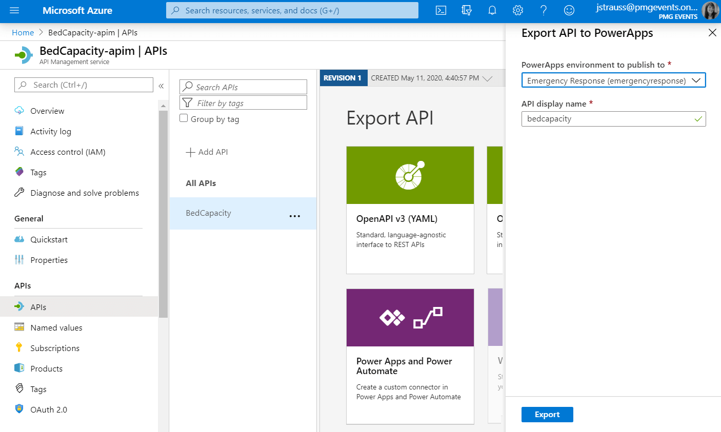Collapse the resource menu with the double chevron

pos(161,86)
